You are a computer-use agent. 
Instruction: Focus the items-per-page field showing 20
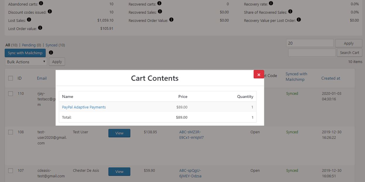[310, 43]
